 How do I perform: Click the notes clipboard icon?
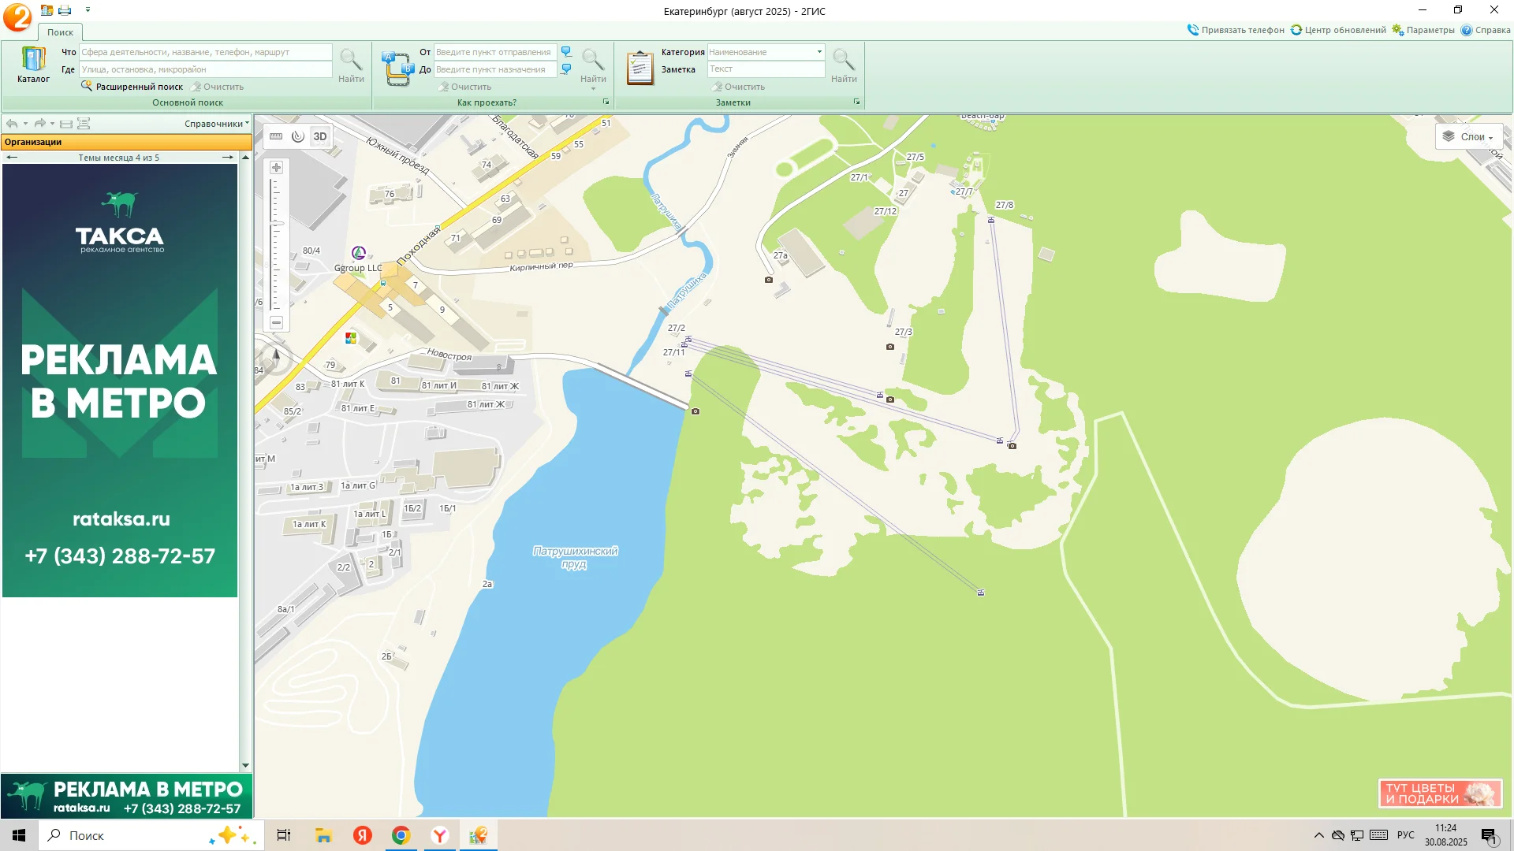(x=640, y=68)
